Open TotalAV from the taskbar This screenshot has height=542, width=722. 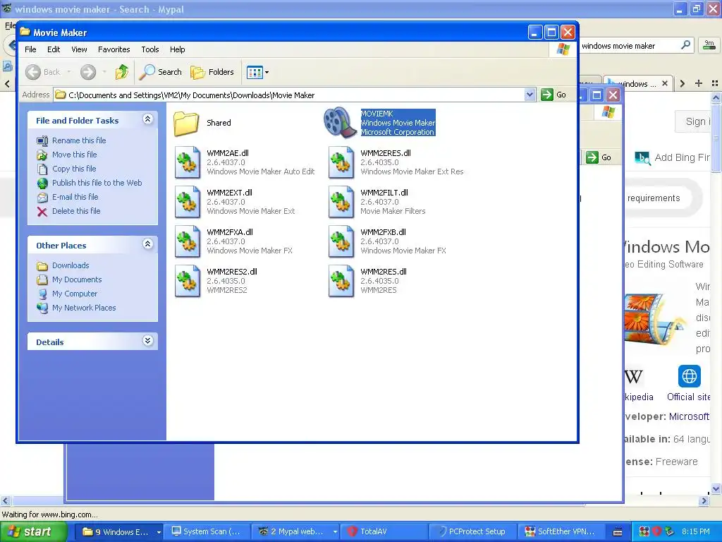pyautogui.click(x=385, y=532)
